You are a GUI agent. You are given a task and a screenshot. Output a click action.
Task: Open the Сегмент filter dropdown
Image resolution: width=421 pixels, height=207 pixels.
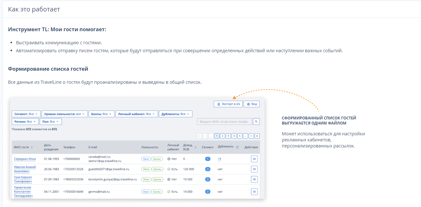[x=26, y=114]
